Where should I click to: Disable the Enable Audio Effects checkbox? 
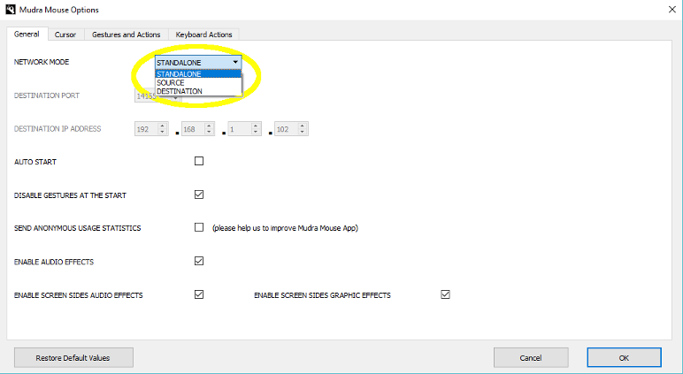[199, 261]
